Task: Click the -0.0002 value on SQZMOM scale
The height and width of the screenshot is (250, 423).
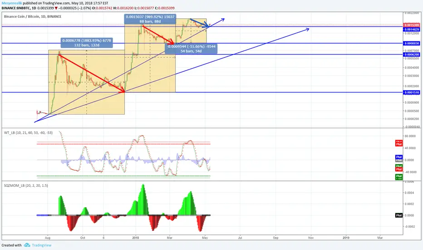Action: click(409, 226)
